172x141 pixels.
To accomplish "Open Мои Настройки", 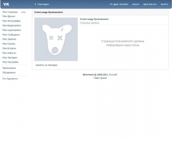I will click(11, 62).
